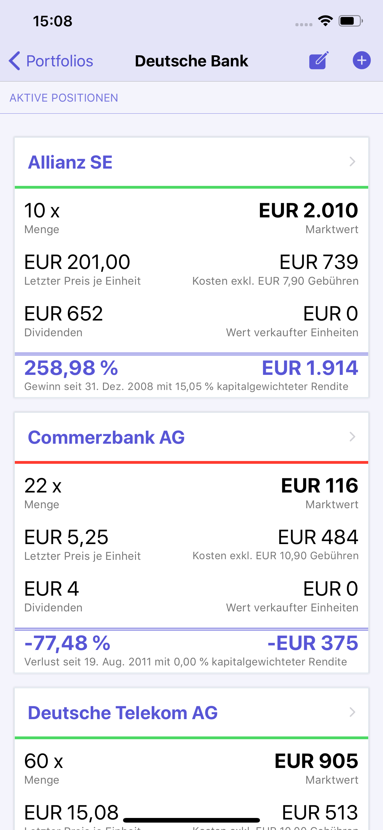This screenshot has height=830, width=383.
Task: Tap the Deutsche Bank navigation title
Action: 191,61
